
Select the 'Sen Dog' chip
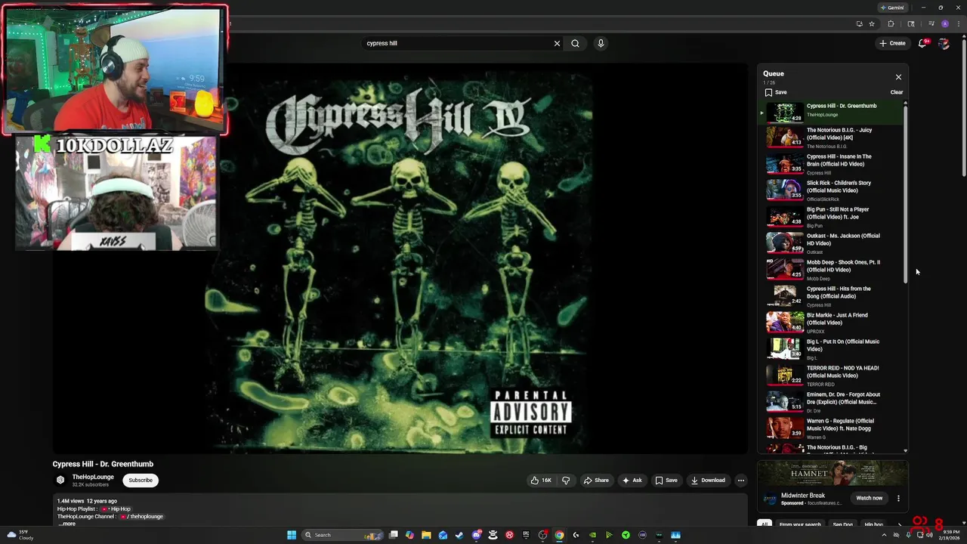(842, 524)
